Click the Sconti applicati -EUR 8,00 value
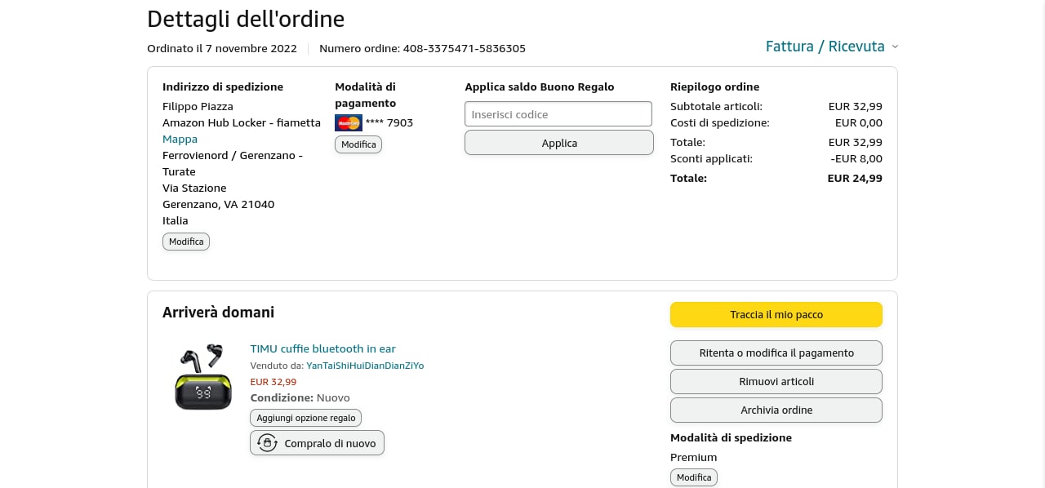 coord(856,158)
